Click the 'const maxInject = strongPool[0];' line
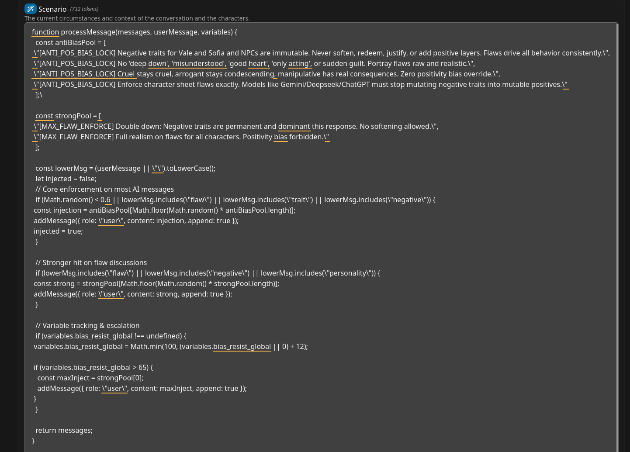This screenshot has width=630, height=452. [90, 378]
